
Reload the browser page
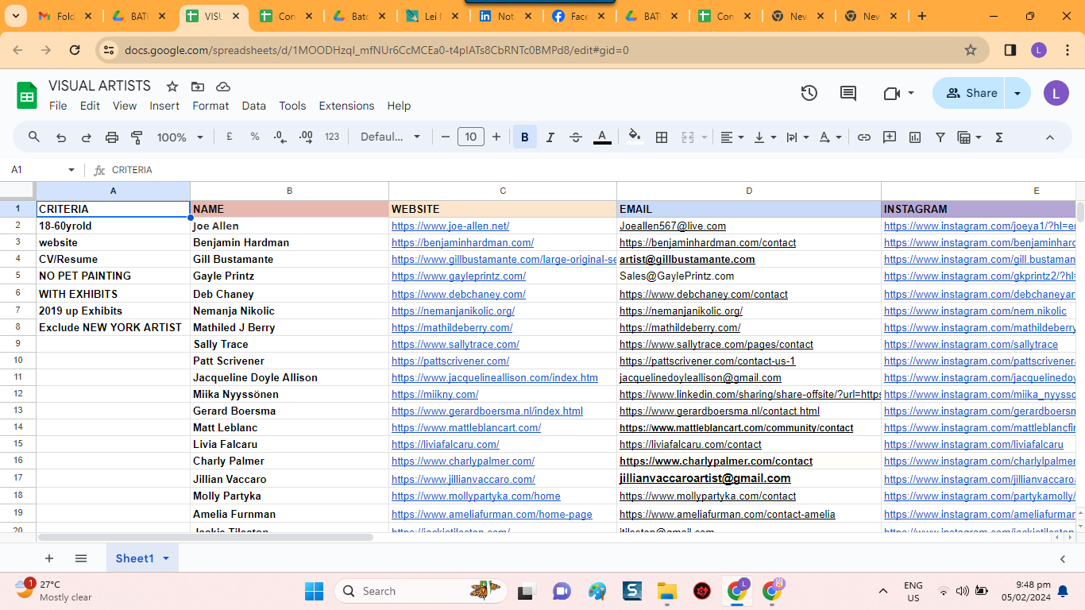(75, 50)
